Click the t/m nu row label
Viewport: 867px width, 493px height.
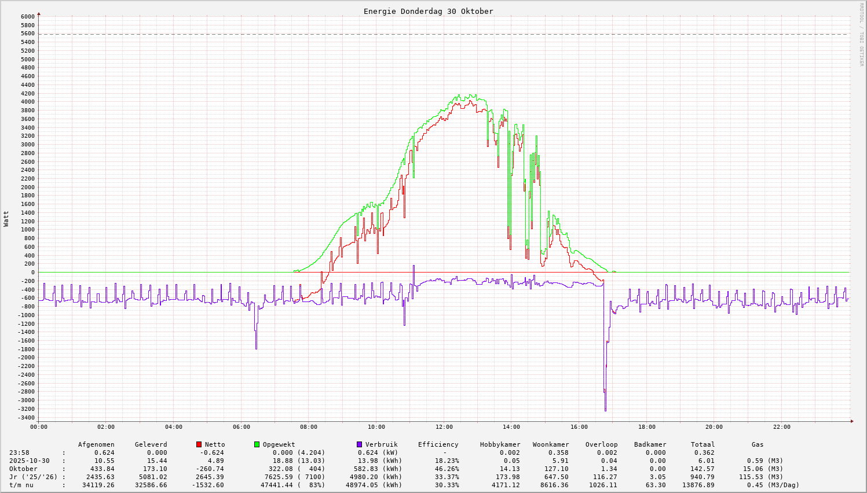click(21, 485)
